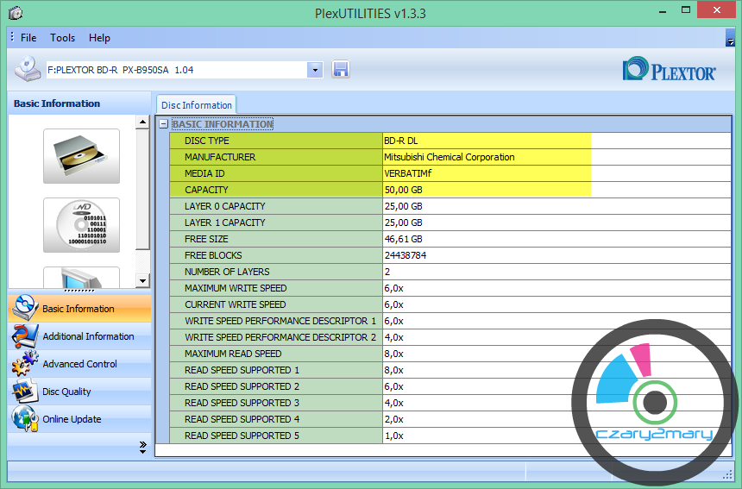Select the optical drive icon in sidebar
742x489 pixels.
[x=81, y=156]
